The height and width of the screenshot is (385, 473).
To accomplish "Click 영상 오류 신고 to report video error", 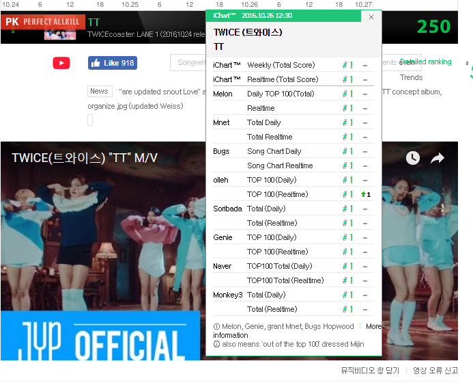I will [x=435, y=371].
